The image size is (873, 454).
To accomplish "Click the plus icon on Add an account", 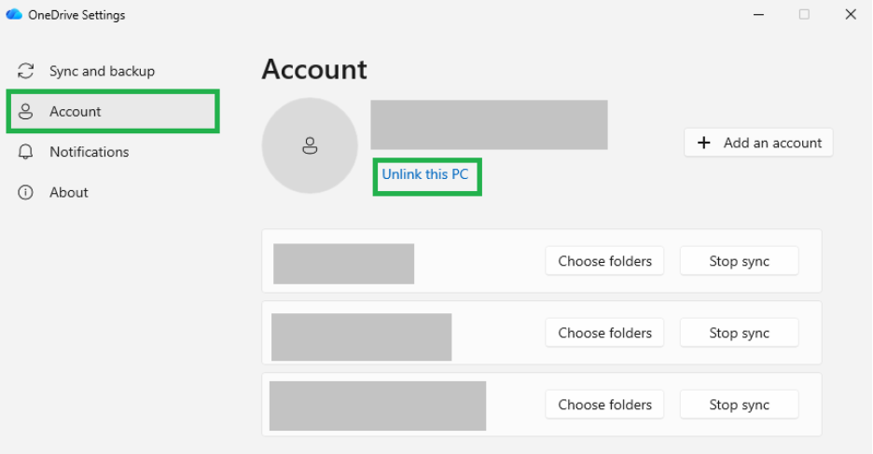I will pyautogui.click(x=704, y=143).
